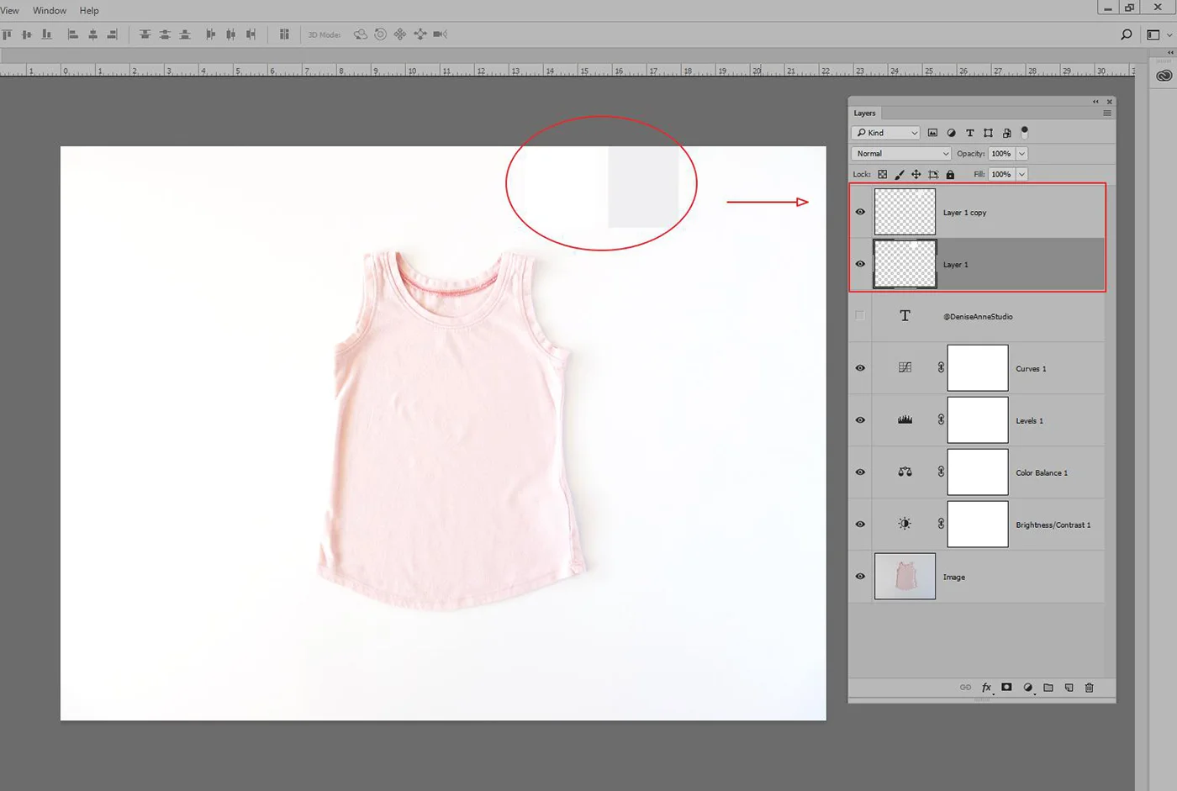Filter layers by pixel layers
The image size is (1177, 791).
(932, 133)
